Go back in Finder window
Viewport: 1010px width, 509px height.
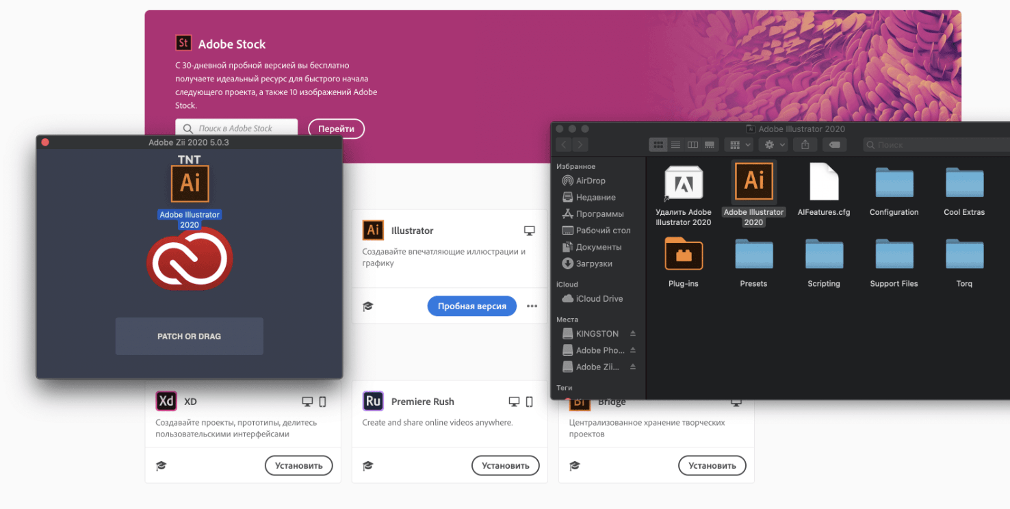[564, 145]
